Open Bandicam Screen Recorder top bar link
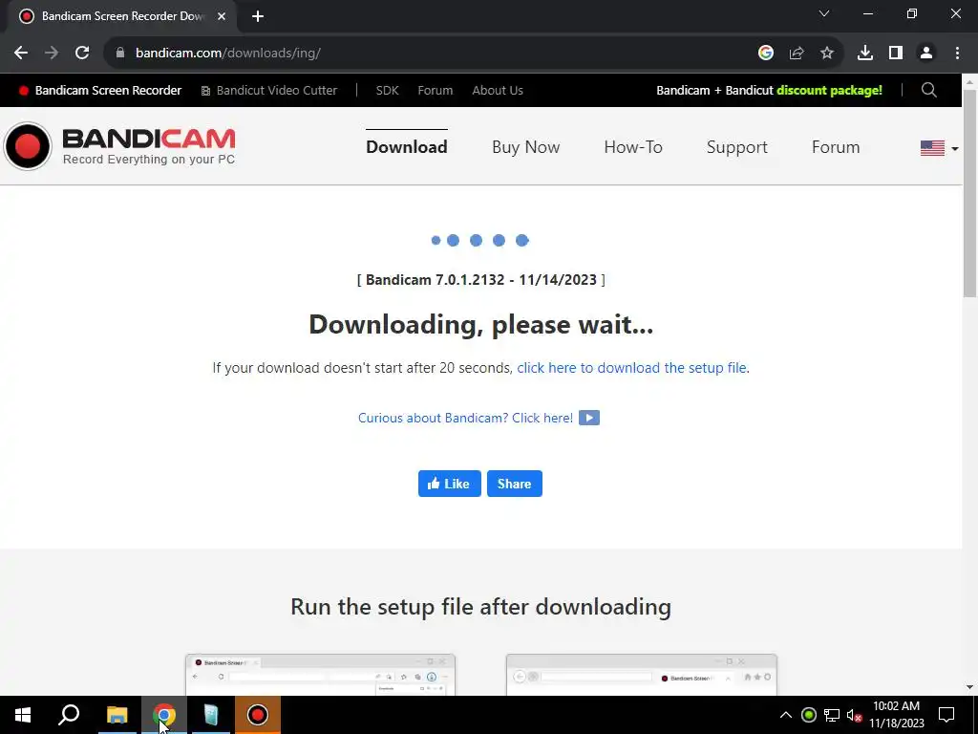This screenshot has width=978, height=734. [100, 91]
